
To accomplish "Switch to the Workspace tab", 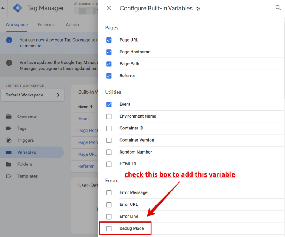I will click(17, 24).
